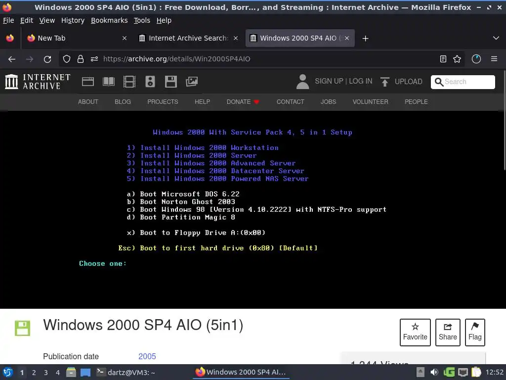Click the 2005 publication date link
Screen dimensions: 506x380
click(147, 356)
